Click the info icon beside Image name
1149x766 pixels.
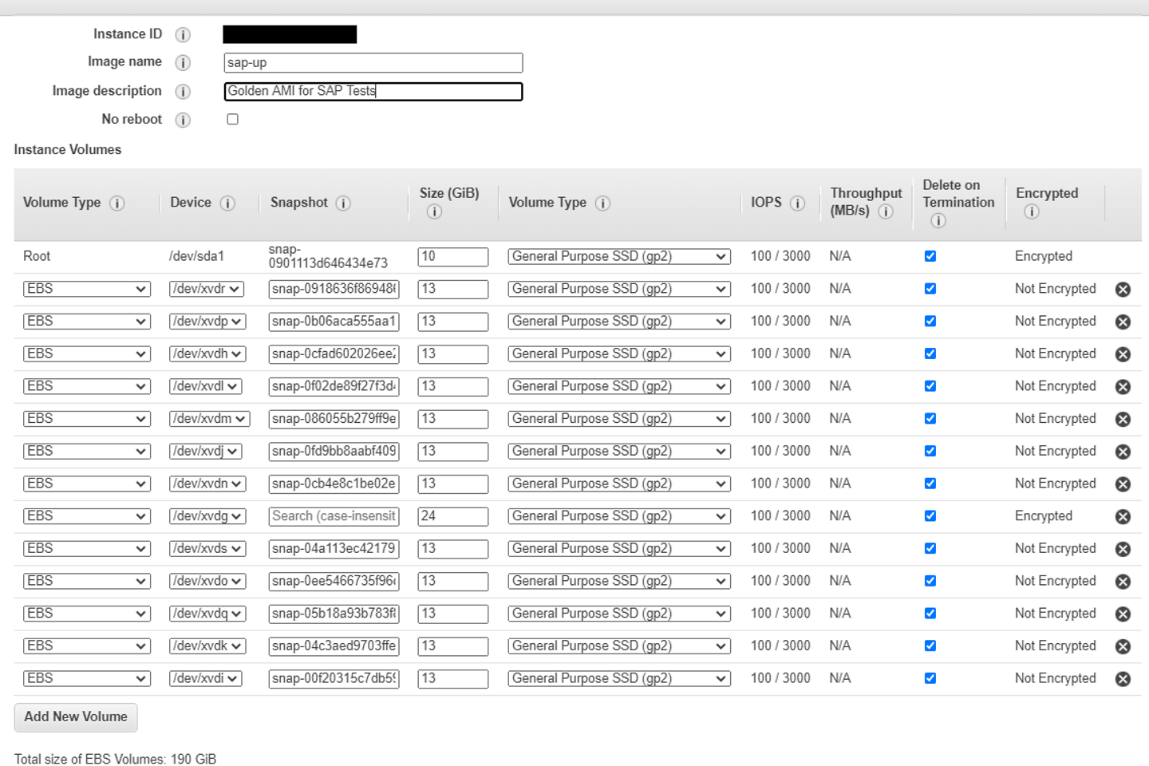coord(183,62)
